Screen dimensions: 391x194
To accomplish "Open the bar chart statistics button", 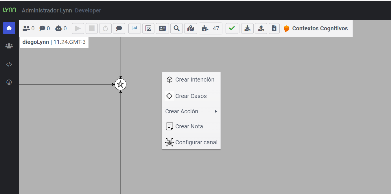I will click(x=134, y=28).
